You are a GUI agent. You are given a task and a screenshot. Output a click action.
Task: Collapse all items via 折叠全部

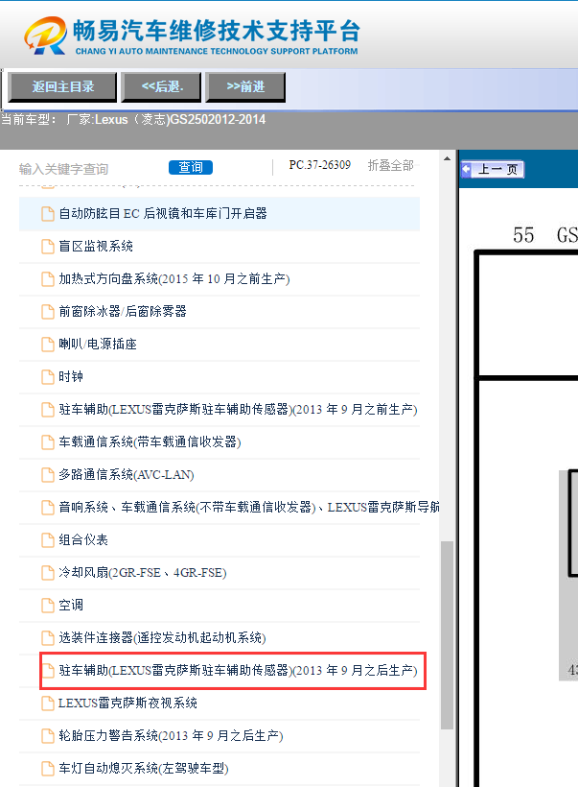pos(390,165)
